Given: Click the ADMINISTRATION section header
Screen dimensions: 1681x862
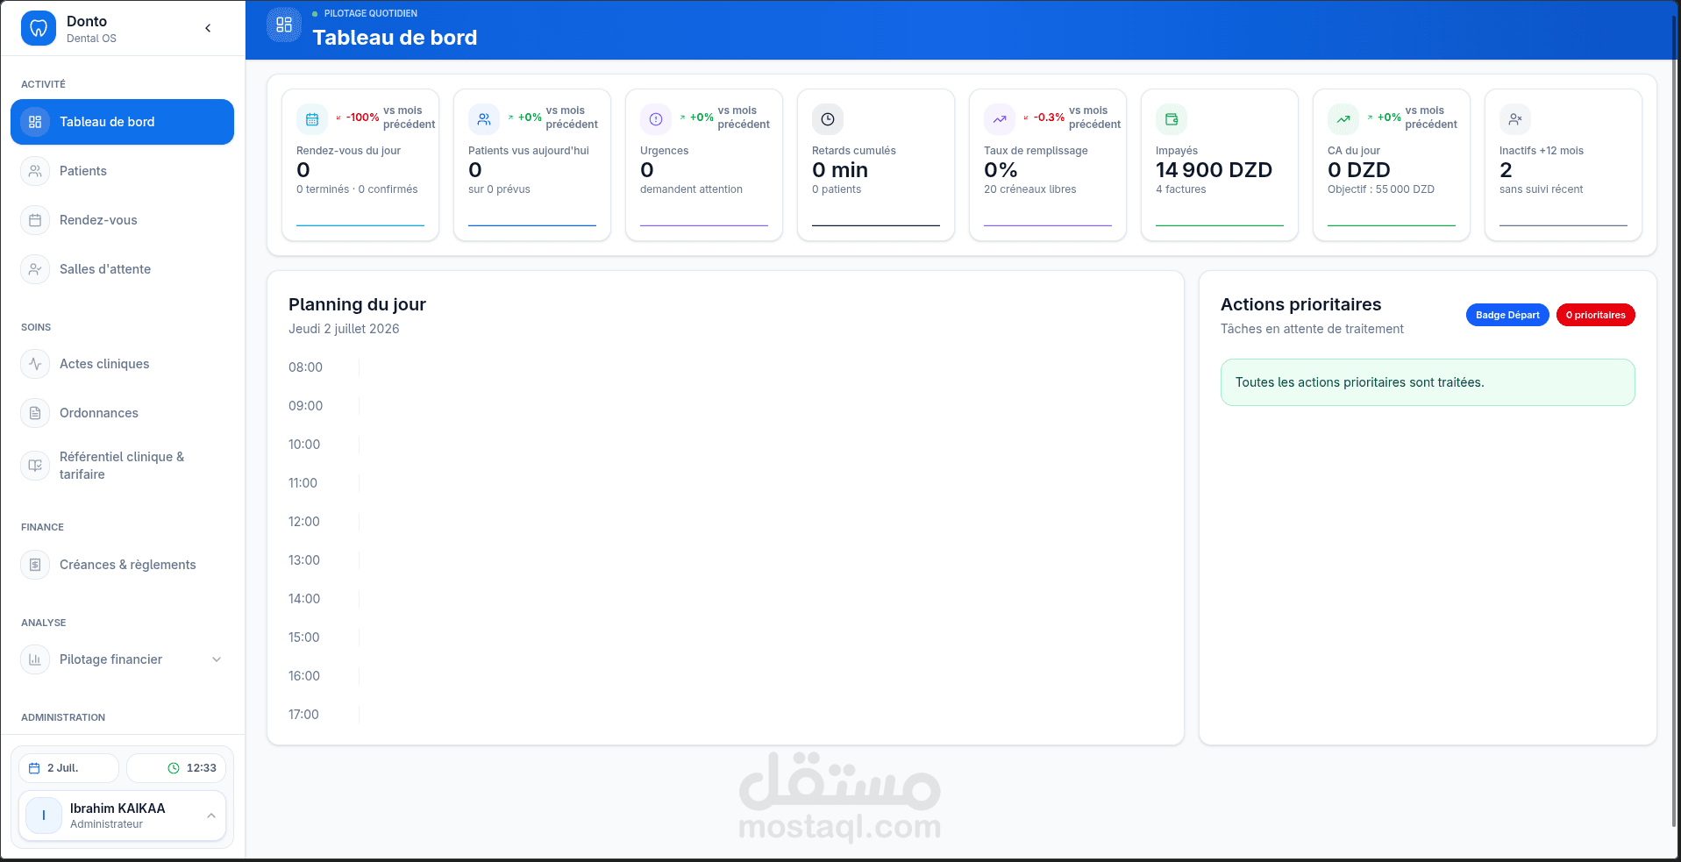Looking at the screenshot, I should point(63,717).
